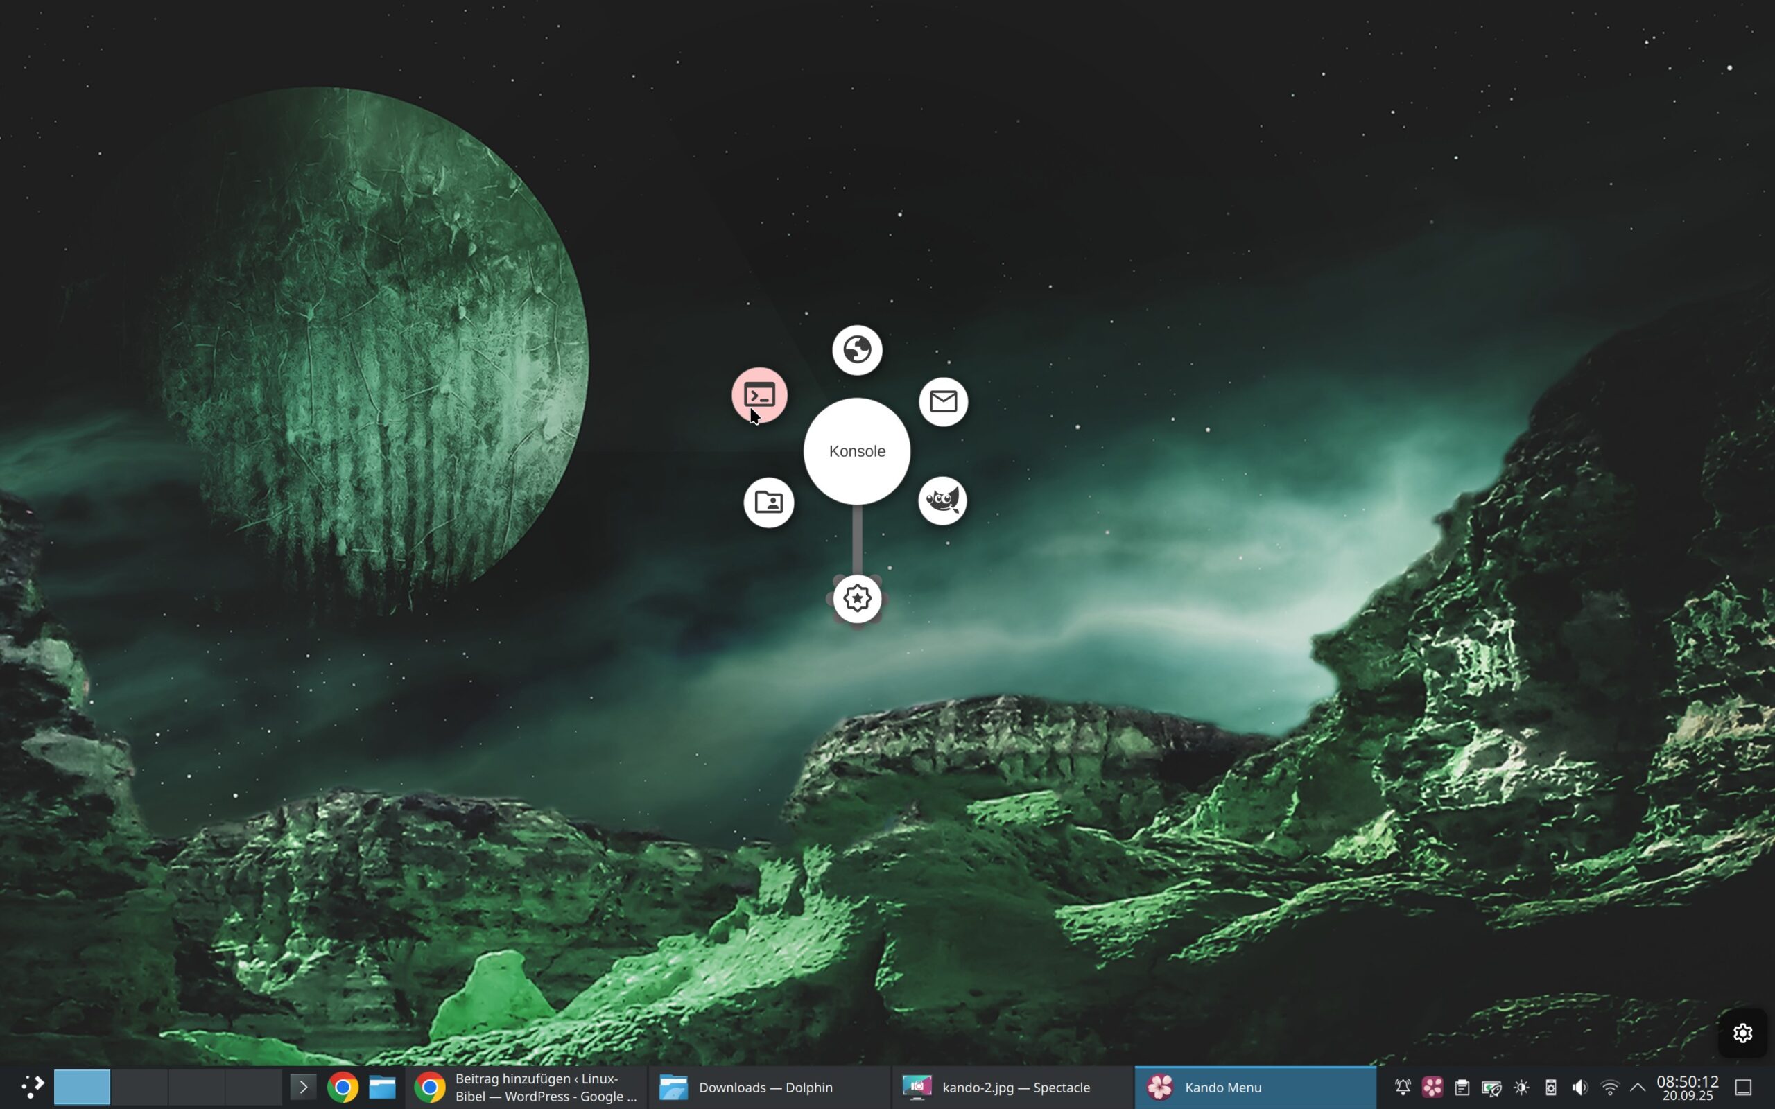Expand the arrow next to the pager
The image size is (1775, 1109).
303,1087
